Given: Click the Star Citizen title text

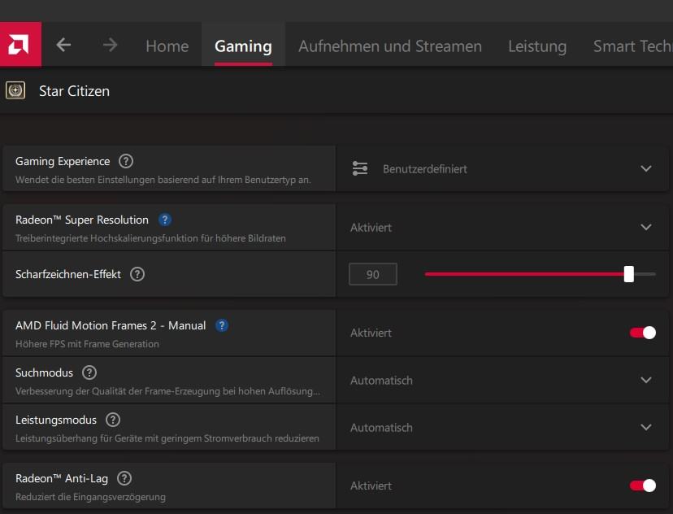Looking at the screenshot, I should point(74,91).
